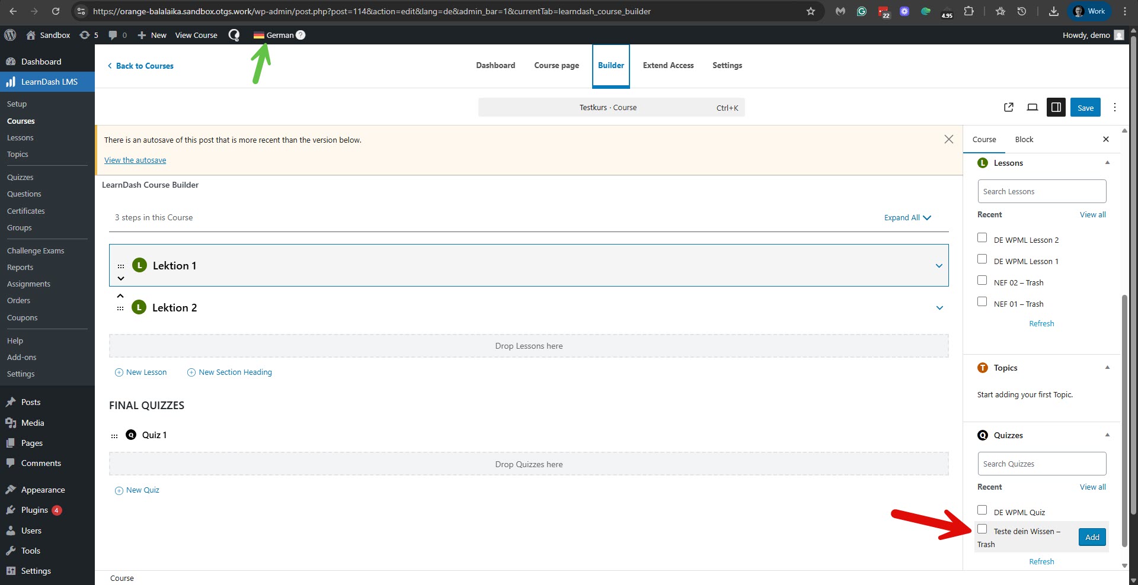
Task: Click the preview device laptop icon
Action: coord(1032,107)
